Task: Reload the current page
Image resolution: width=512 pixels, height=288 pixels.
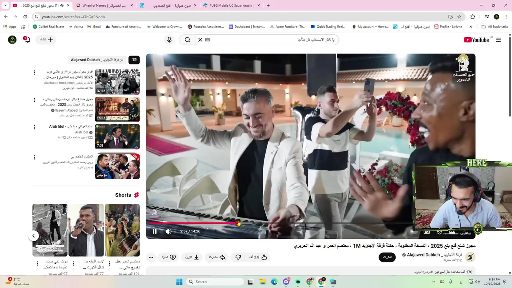Action: [x=25, y=17]
